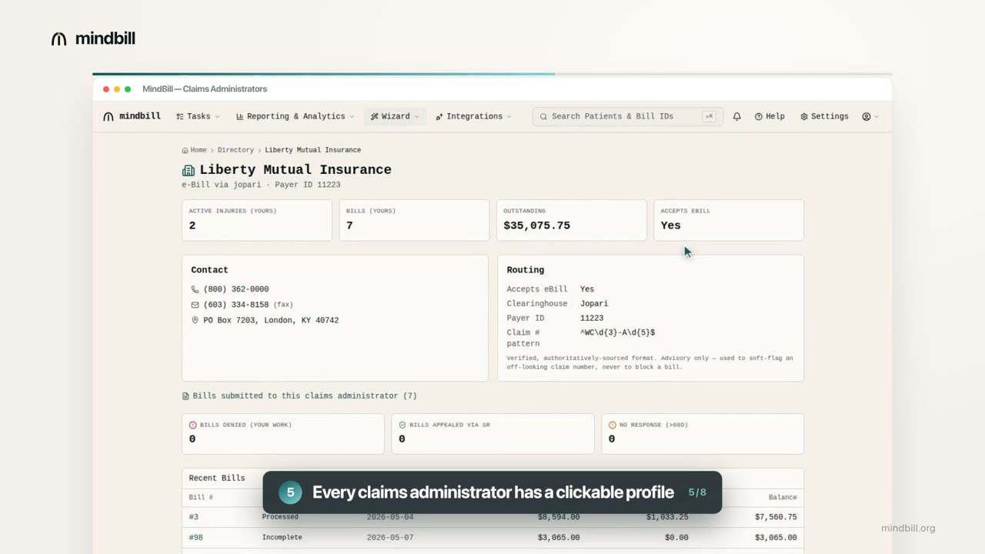Go to Directory breadcrumb
Image resolution: width=985 pixels, height=554 pixels.
(x=235, y=150)
